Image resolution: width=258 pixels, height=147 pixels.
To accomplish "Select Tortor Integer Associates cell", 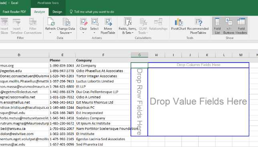I will coord(103,76).
